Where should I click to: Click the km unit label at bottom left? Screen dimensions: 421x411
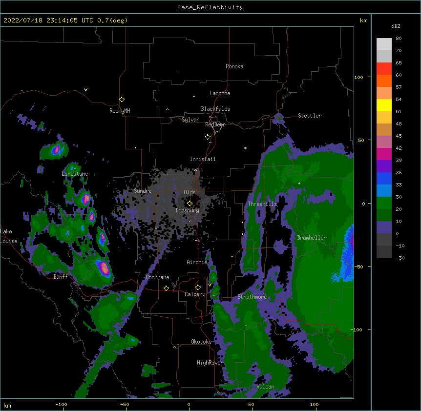7,406
